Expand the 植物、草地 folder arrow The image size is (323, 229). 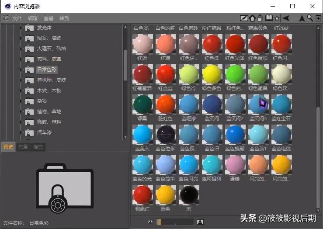click(x=21, y=111)
